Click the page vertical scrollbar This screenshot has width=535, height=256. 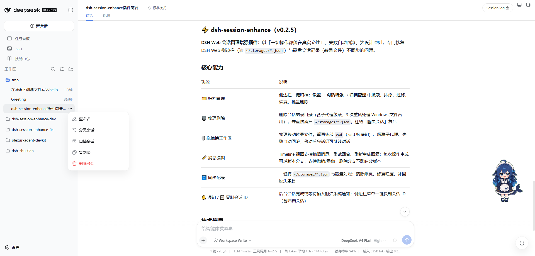click(534, 206)
